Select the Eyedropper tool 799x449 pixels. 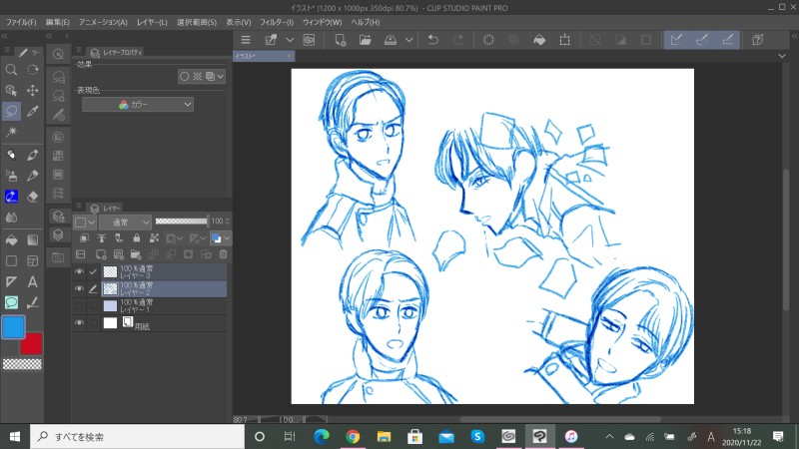33,112
